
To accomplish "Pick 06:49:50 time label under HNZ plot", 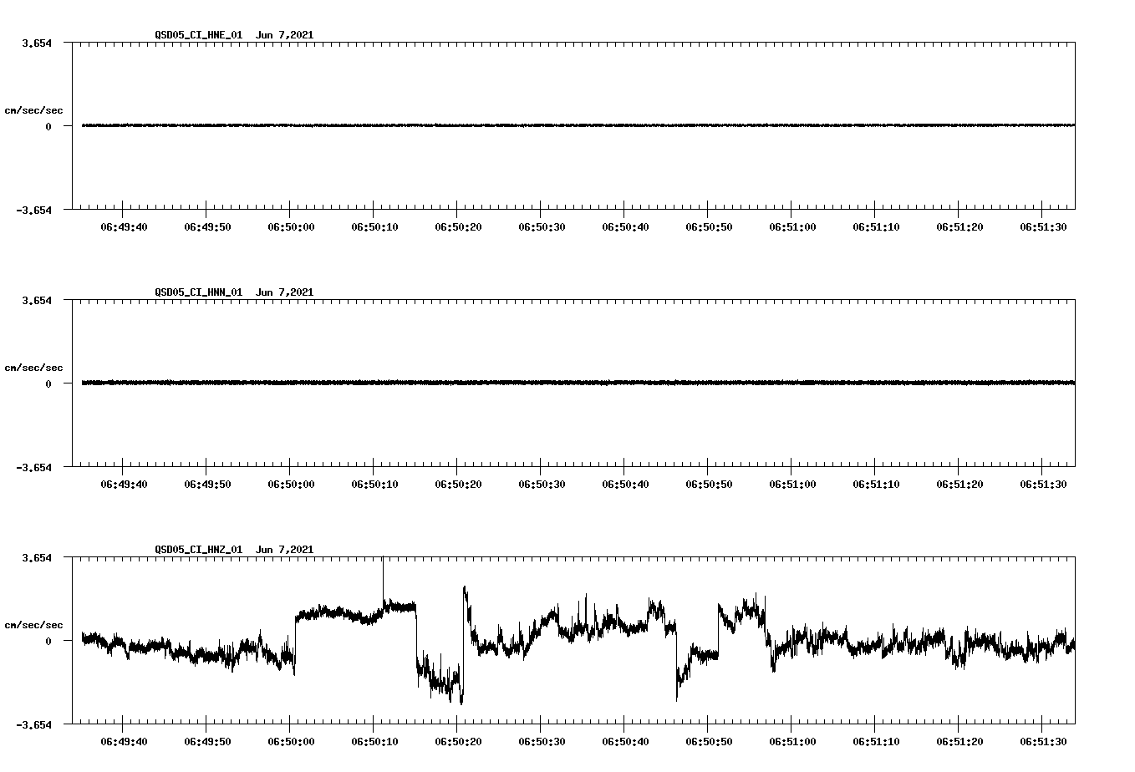I will (x=207, y=742).
